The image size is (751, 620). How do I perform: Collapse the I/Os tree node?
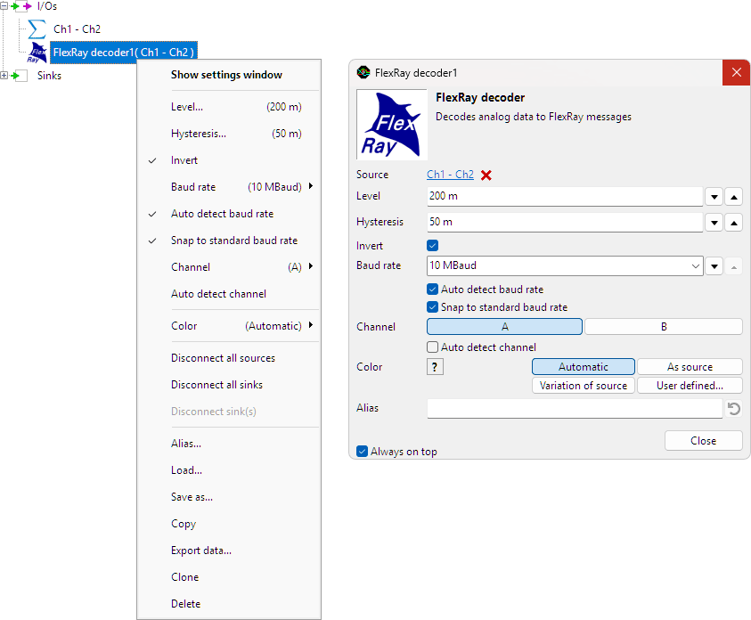[x=4, y=6]
